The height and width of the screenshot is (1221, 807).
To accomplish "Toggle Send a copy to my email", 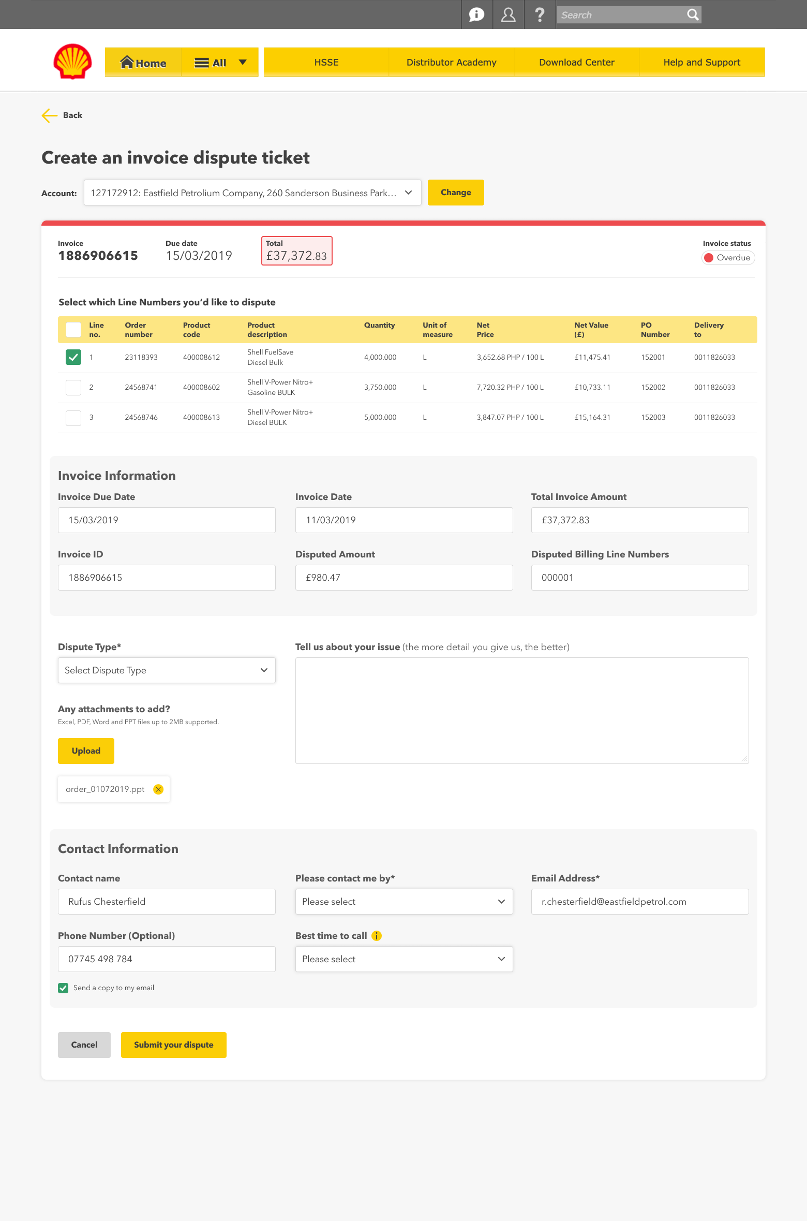I will point(63,988).
